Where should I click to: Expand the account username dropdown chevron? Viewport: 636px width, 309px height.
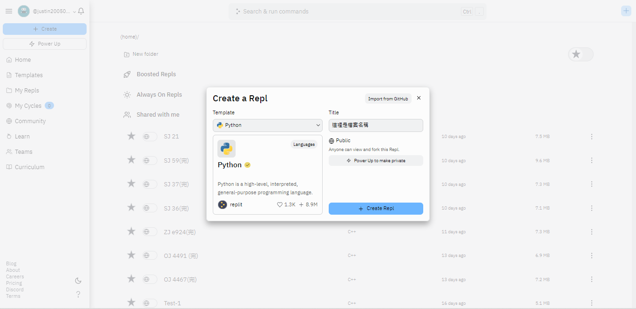pyautogui.click(x=74, y=11)
